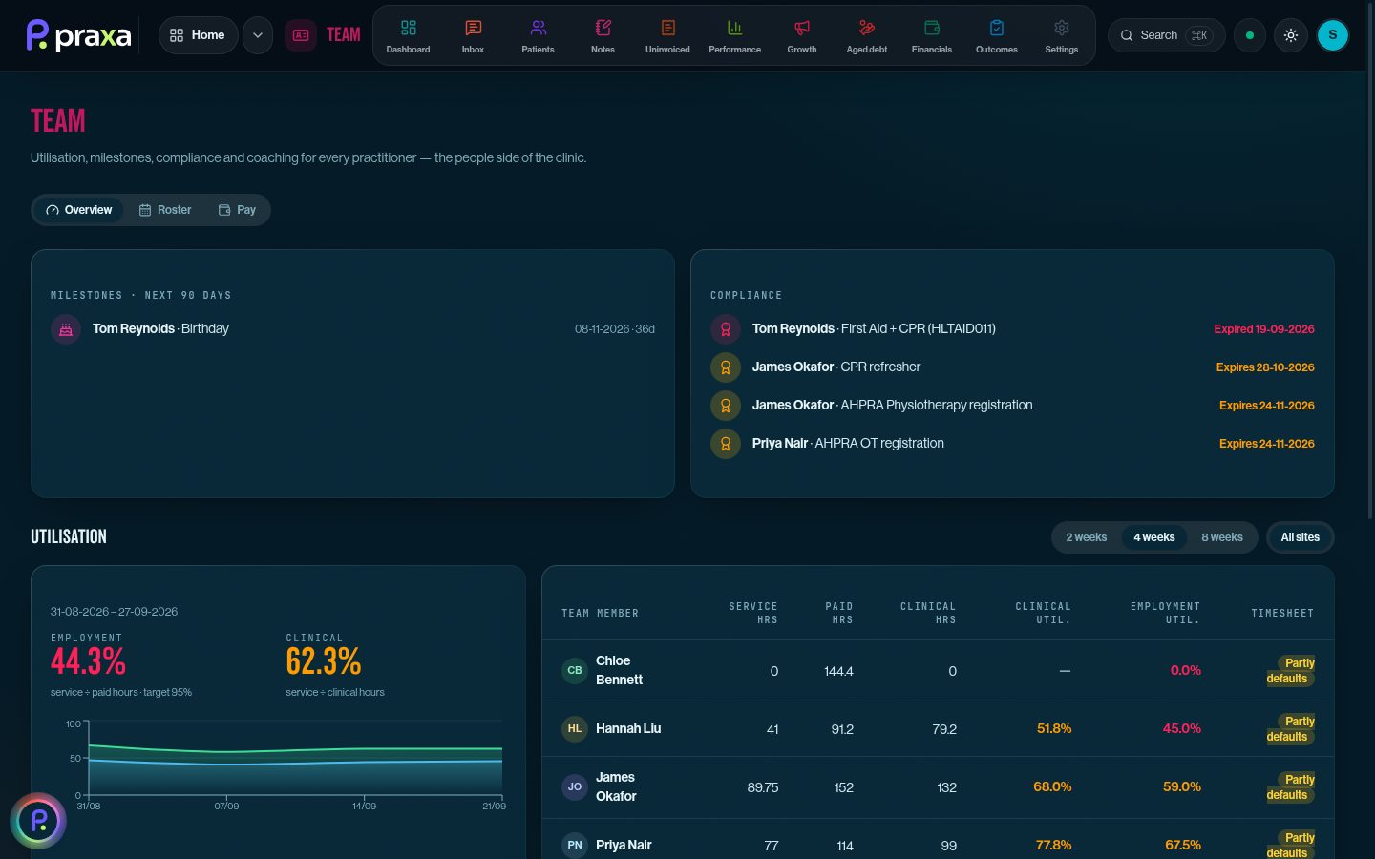Click James Okafor JO avatar
The image size is (1375, 859).
coord(575,787)
